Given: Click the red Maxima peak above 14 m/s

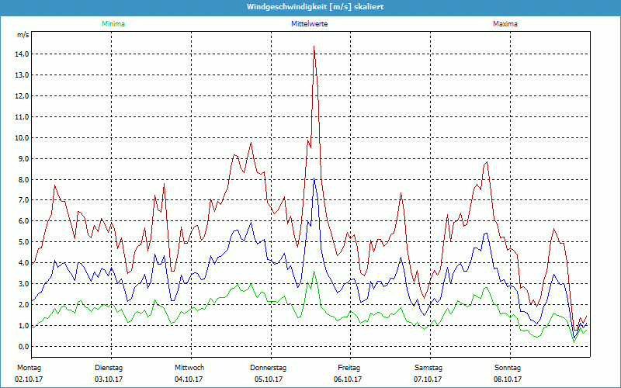Looking at the screenshot, I should pyautogui.click(x=314, y=47).
